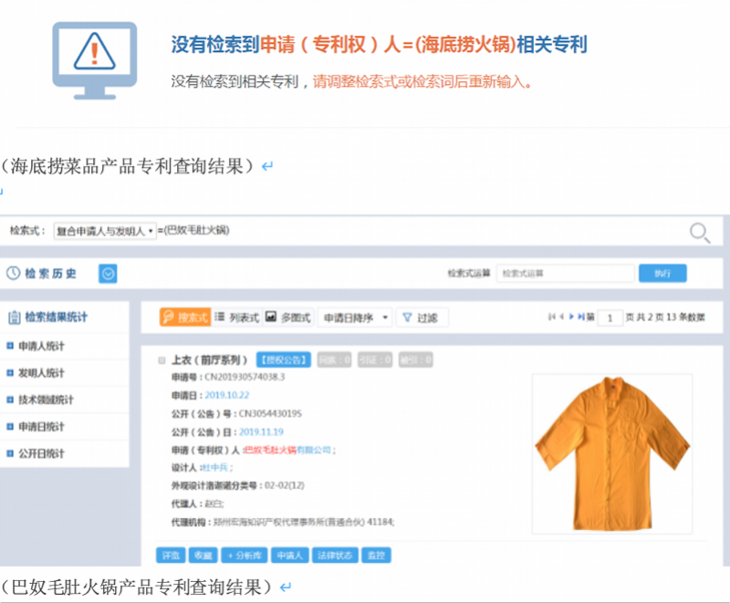Screen dimensions: 730x603
Task: Open the 复合申请人与发明人 search field dropdown
Action: pos(105,231)
